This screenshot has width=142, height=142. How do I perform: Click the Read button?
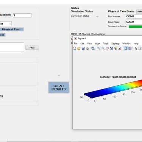pos(32,48)
